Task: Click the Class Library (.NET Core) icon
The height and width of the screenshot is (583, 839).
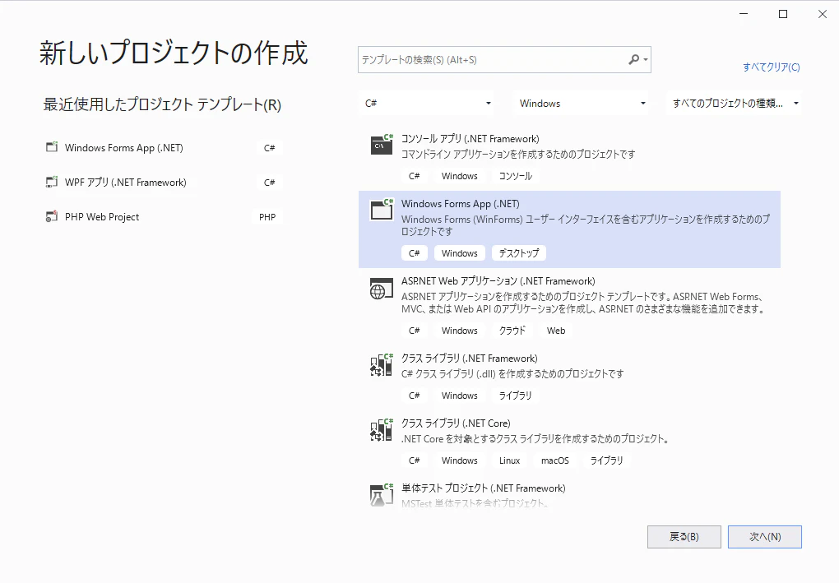Action: click(382, 429)
